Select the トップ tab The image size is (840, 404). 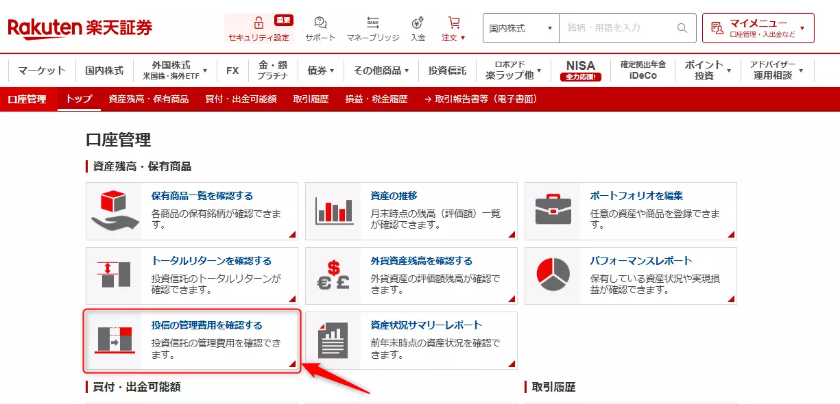(x=79, y=99)
